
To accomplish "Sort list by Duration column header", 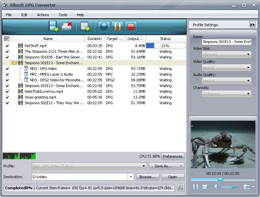I will [x=95, y=39].
